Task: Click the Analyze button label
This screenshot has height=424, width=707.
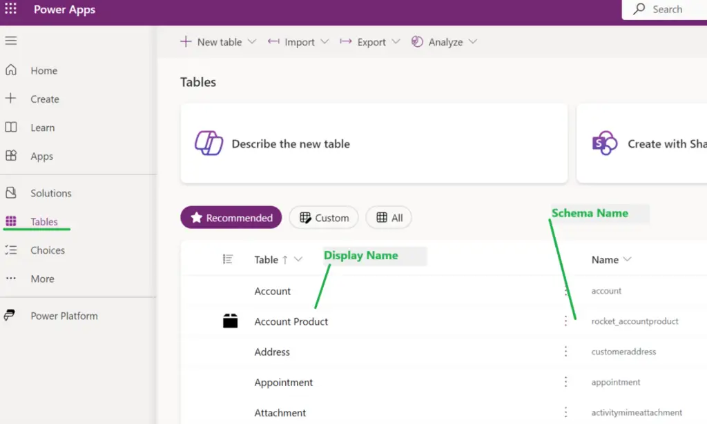Action: point(445,42)
